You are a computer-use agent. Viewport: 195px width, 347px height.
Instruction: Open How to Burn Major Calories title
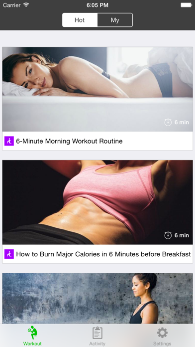[103, 254]
